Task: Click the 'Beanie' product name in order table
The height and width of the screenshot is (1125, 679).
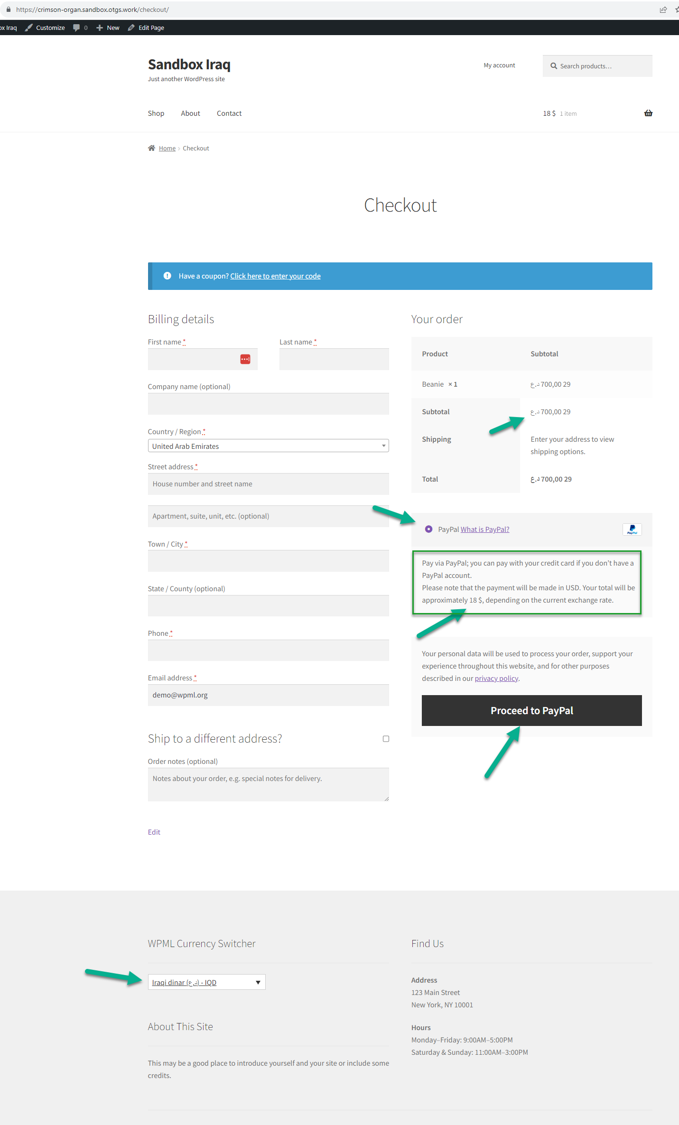Action: 433,384
